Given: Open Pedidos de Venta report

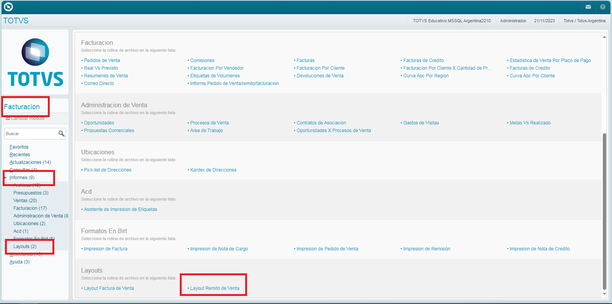Looking at the screenshot, I should (102, 60).
